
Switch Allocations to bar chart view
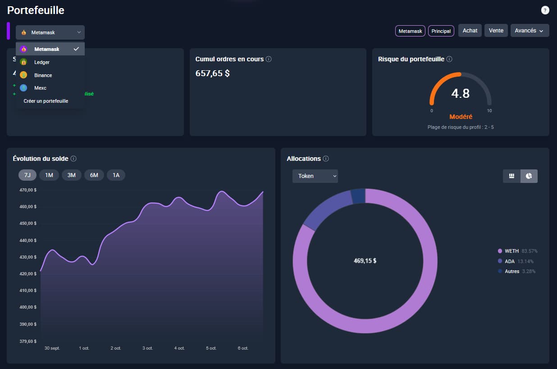click(511, 176)
